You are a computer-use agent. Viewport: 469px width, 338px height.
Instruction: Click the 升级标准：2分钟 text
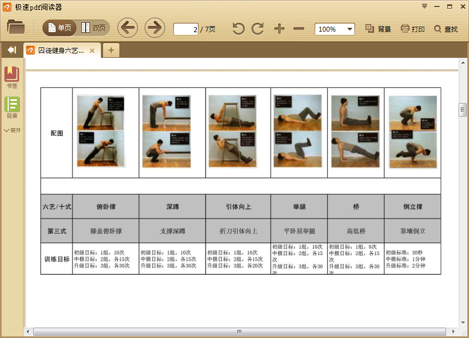[405, 265]
